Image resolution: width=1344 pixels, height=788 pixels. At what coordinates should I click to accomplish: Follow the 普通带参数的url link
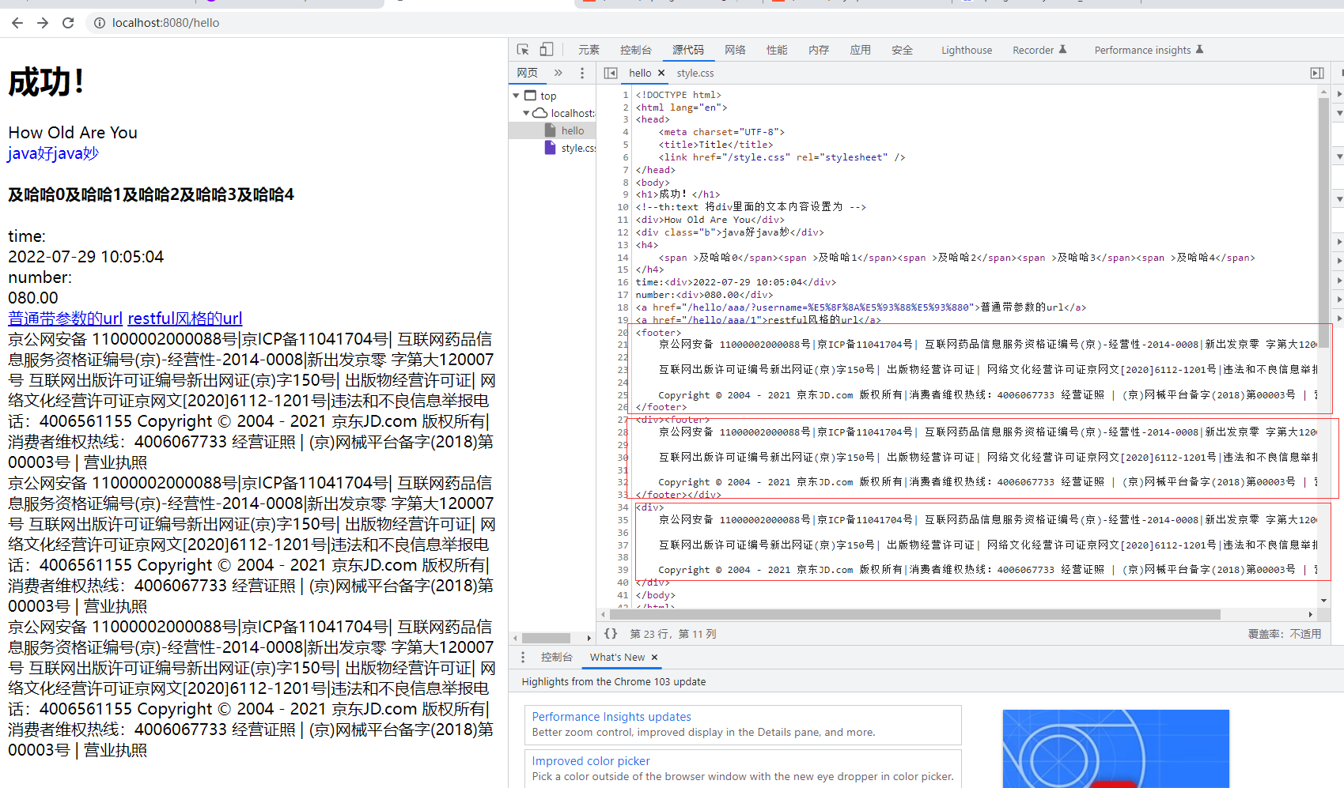pyautogui.click(x=66, y=319)
